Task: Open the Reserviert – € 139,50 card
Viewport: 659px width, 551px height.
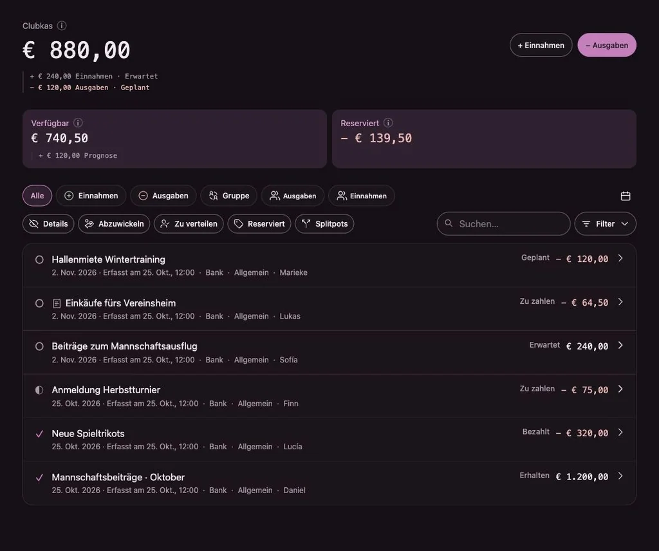Action: click(x=484, y=139)
